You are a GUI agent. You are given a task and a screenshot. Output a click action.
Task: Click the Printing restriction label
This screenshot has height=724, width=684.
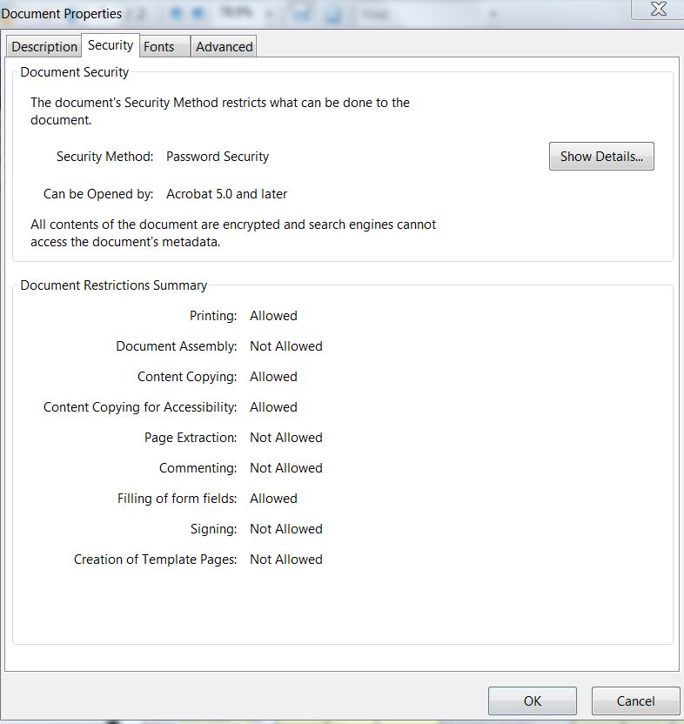[213, 316]
